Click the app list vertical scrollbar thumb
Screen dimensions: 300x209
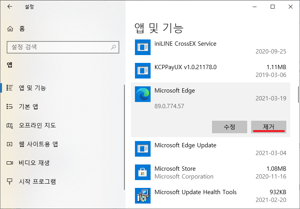pyautogui.click(x=298, y=95)
